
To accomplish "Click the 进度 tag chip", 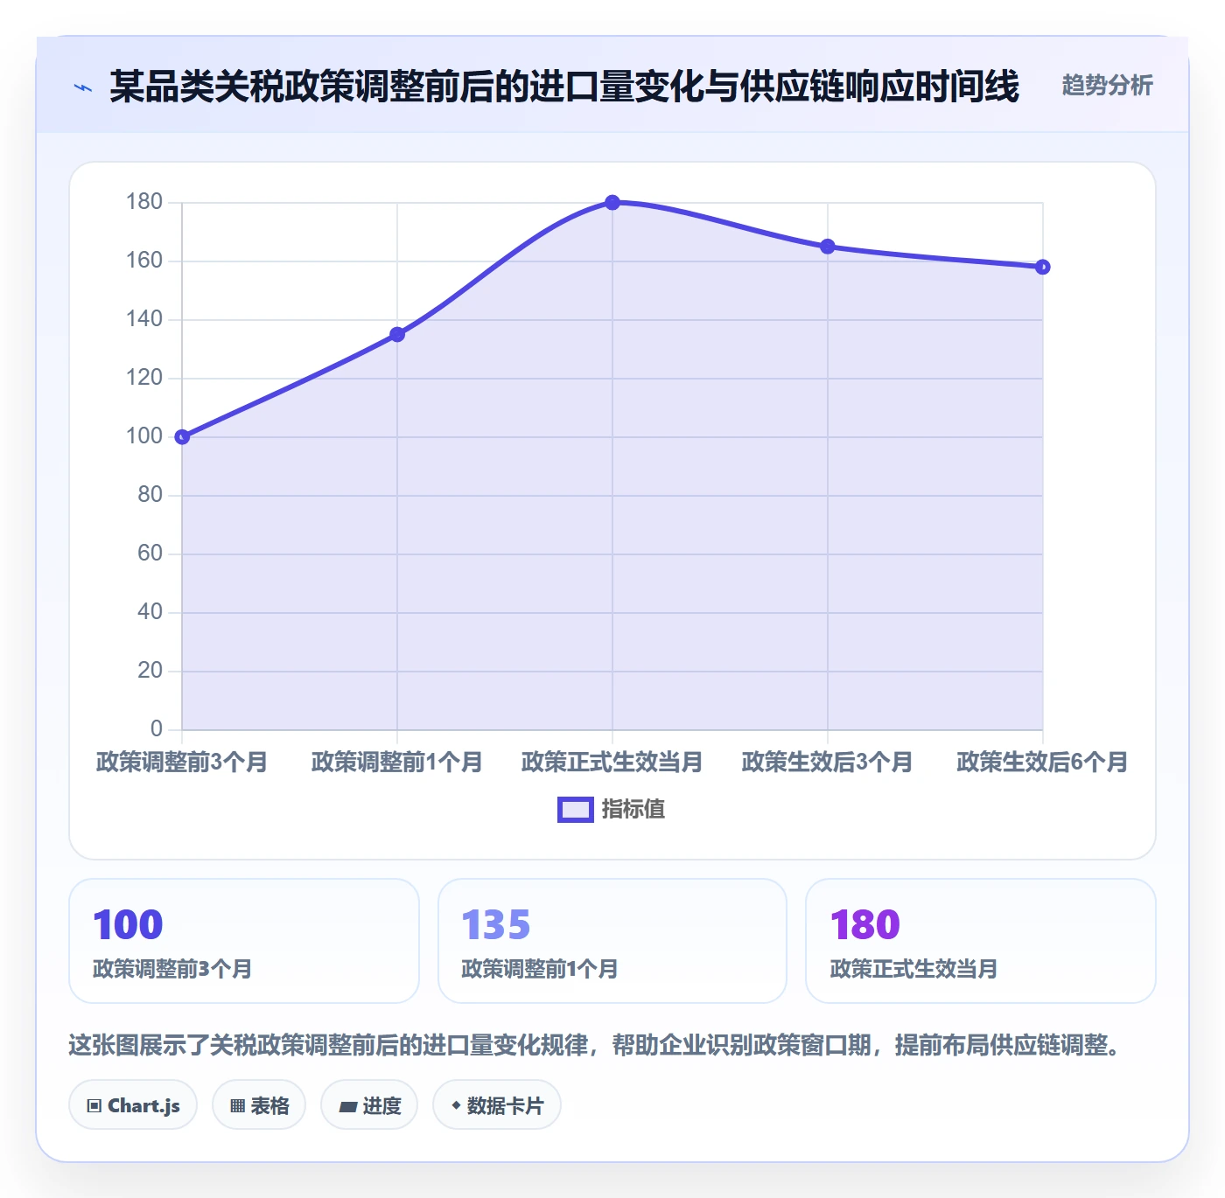I will (369, 1105).
